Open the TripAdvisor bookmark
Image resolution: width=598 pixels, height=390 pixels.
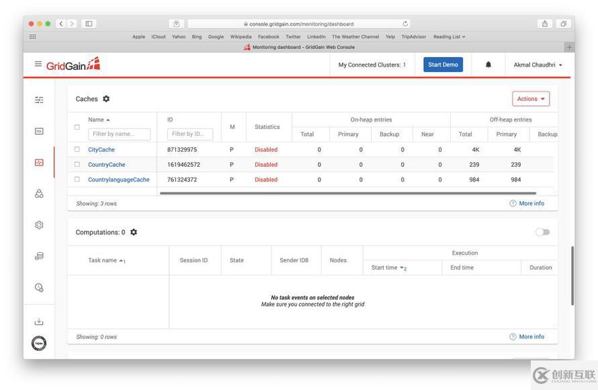[413, 36]
